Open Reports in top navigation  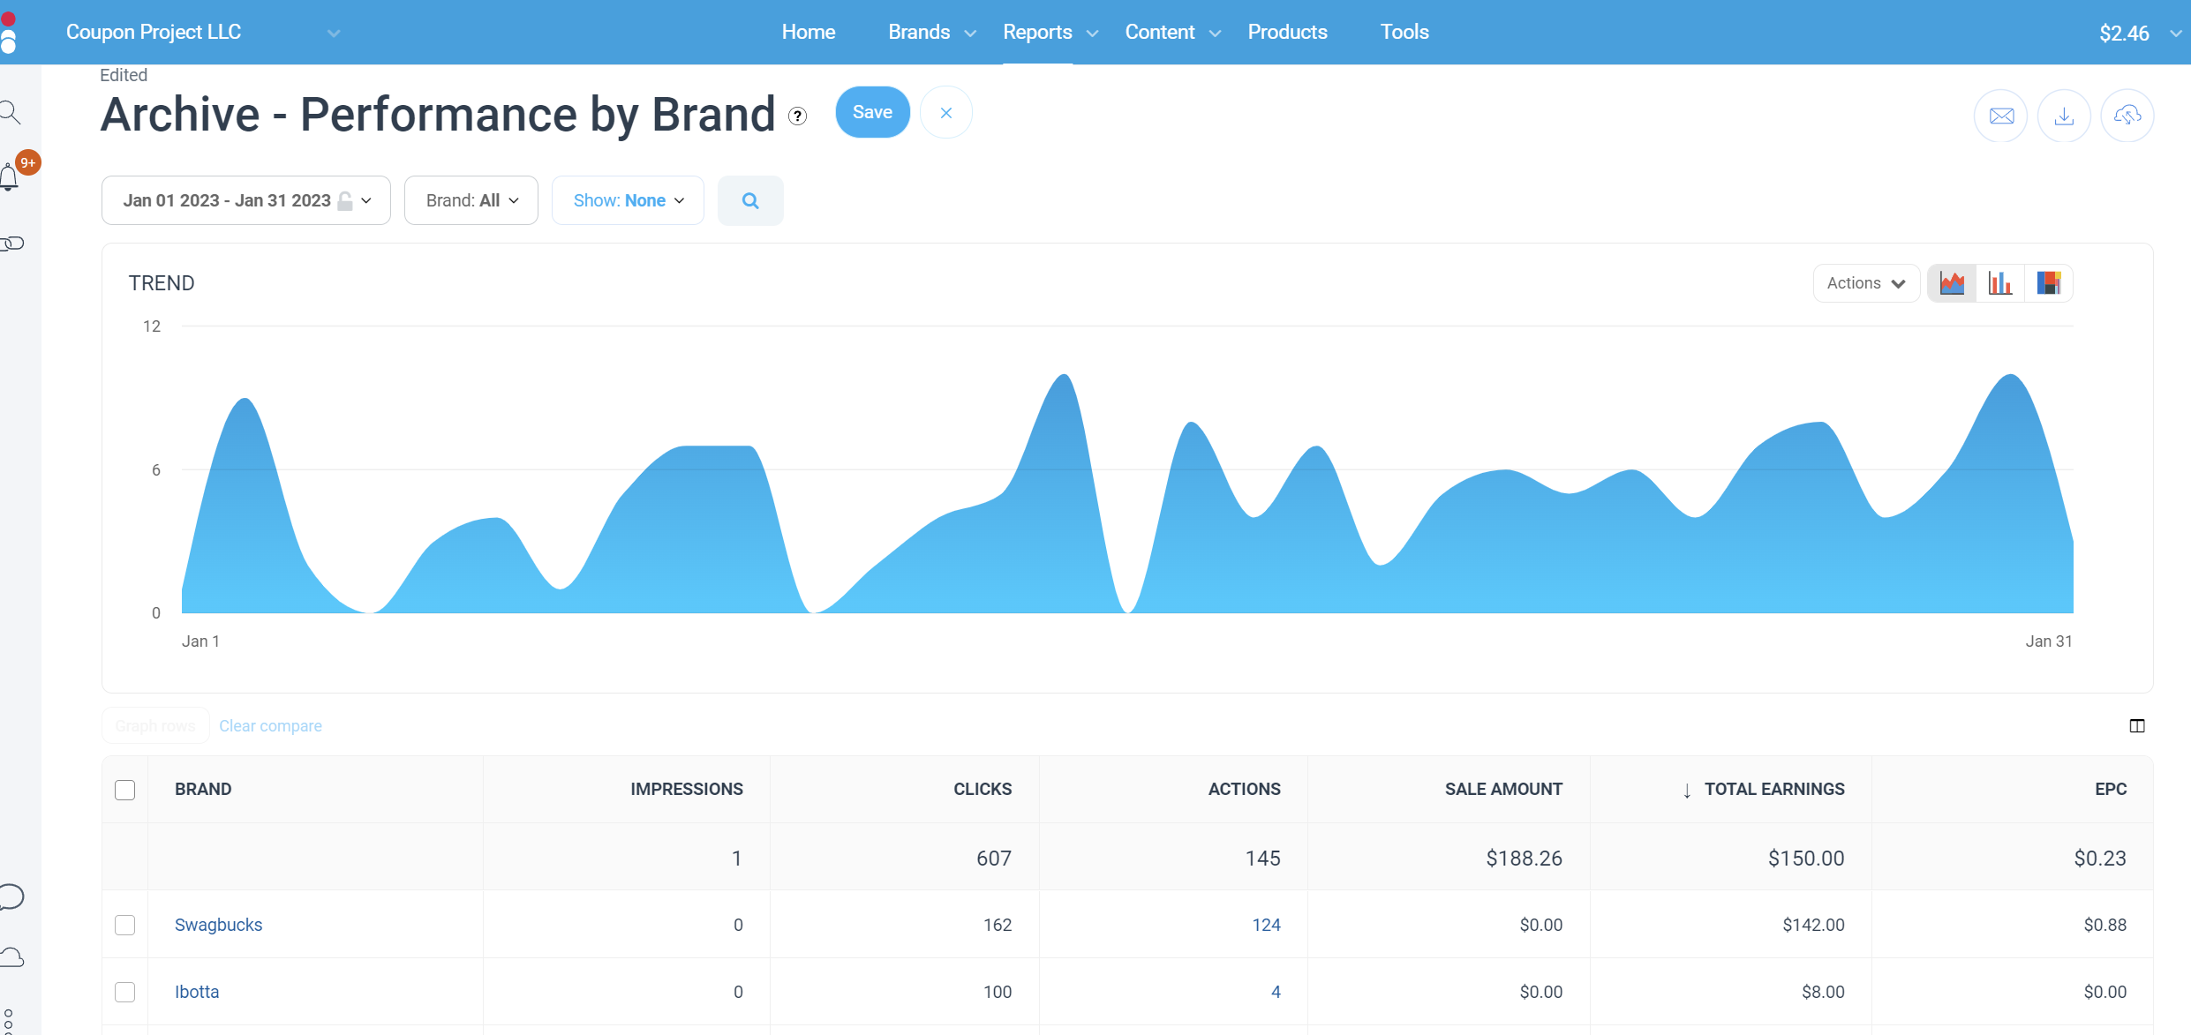(1037, 32)
